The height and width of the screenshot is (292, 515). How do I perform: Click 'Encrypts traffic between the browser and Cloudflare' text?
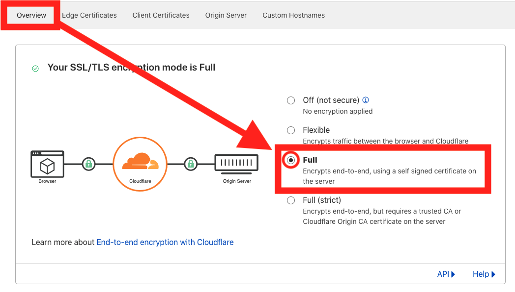click(386, 141)
